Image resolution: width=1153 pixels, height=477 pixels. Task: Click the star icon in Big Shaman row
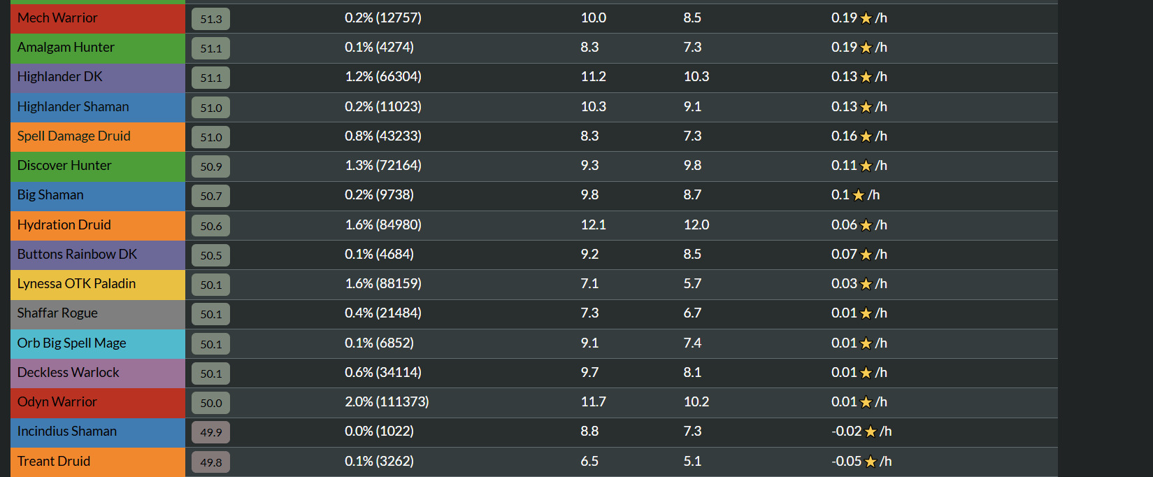tap(859, 195)
